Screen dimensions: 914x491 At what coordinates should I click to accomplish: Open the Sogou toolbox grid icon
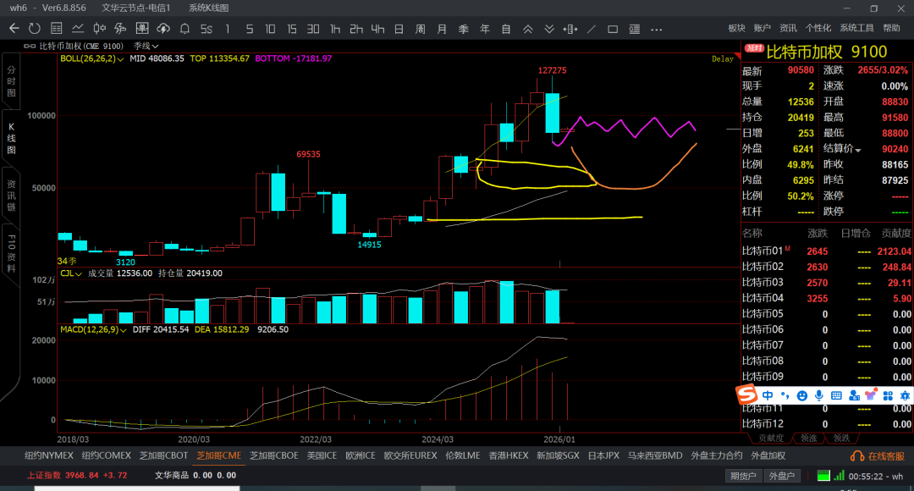point(888,396)
